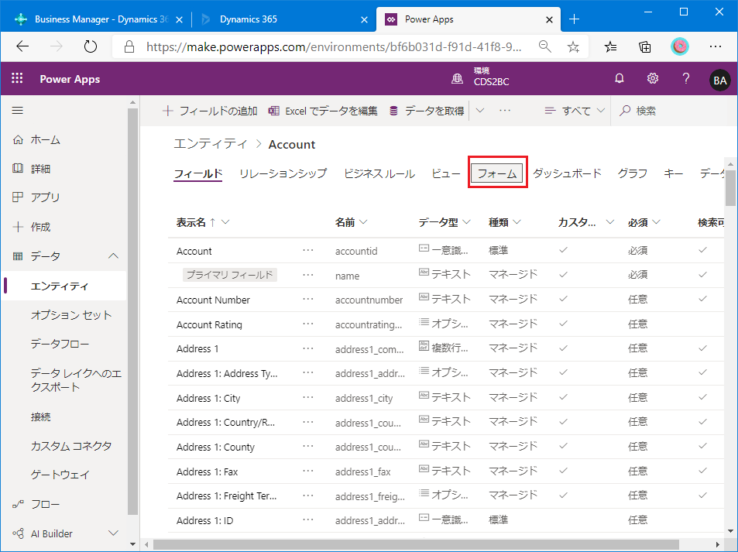
Task: Switch to the ビュー tab
Action: tap(446, 173)
